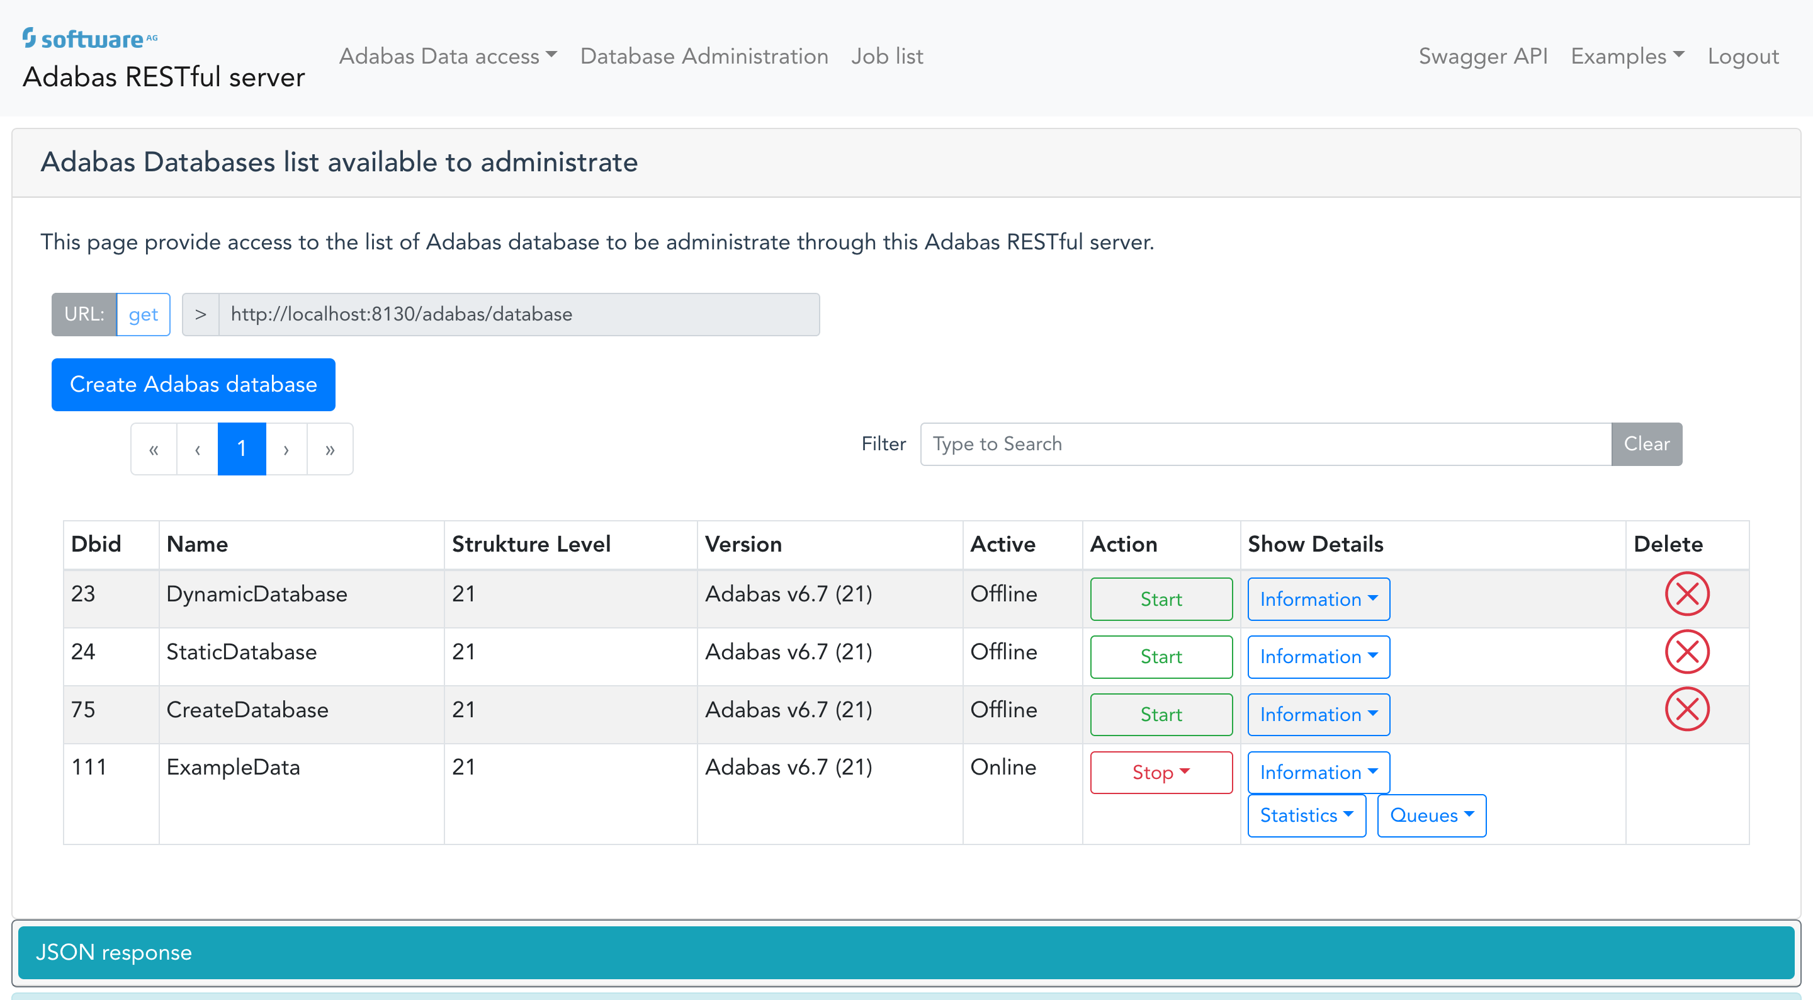Start the StaticDatabase database
This screenshot has width=1813, height=1000.
pyautogui.click(x=1161, y=657)
